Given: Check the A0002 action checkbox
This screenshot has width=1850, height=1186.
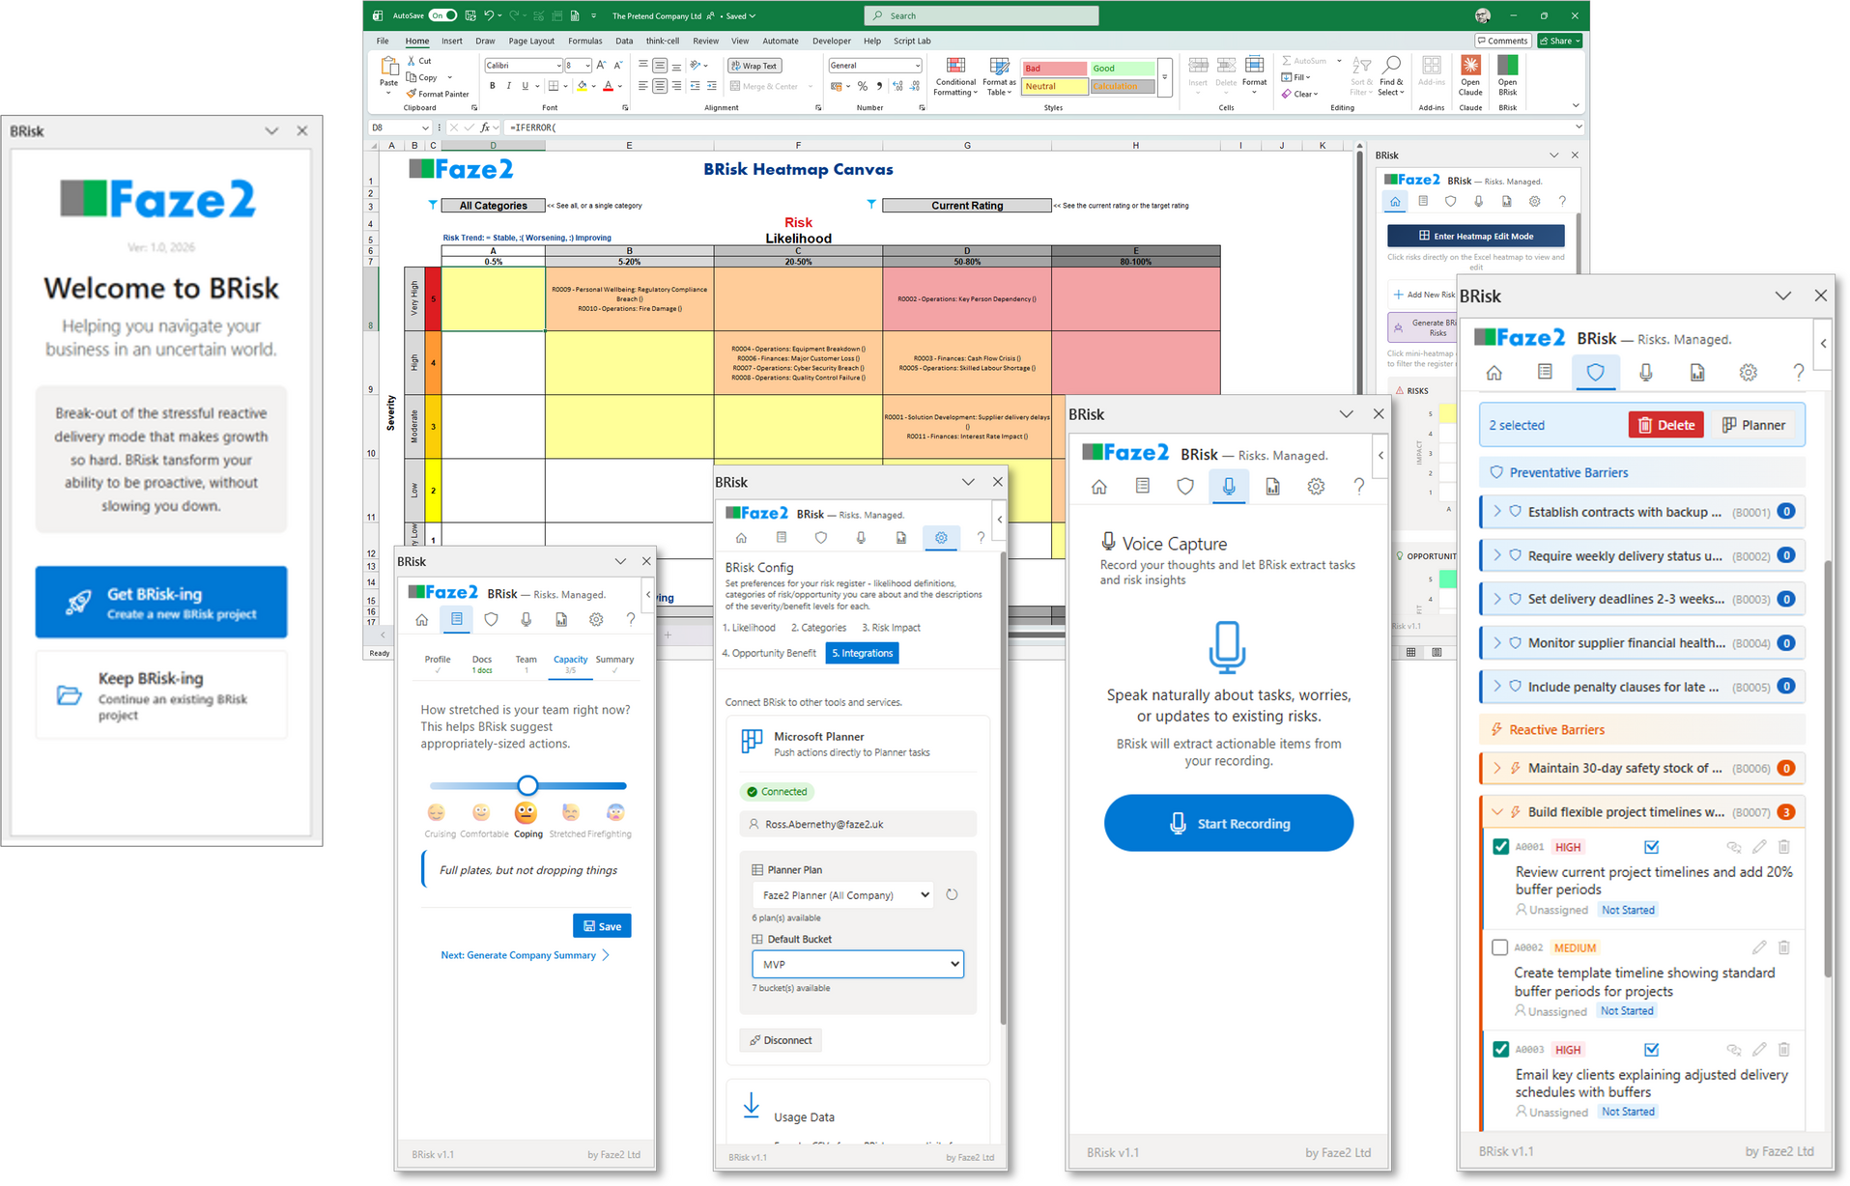Looking at the screenshot, I should pos(1499,947).
